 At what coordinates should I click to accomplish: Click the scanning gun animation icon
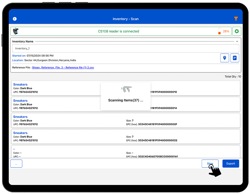127,89
